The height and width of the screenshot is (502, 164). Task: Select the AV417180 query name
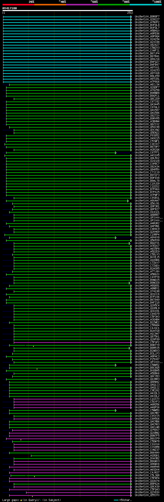10,8
